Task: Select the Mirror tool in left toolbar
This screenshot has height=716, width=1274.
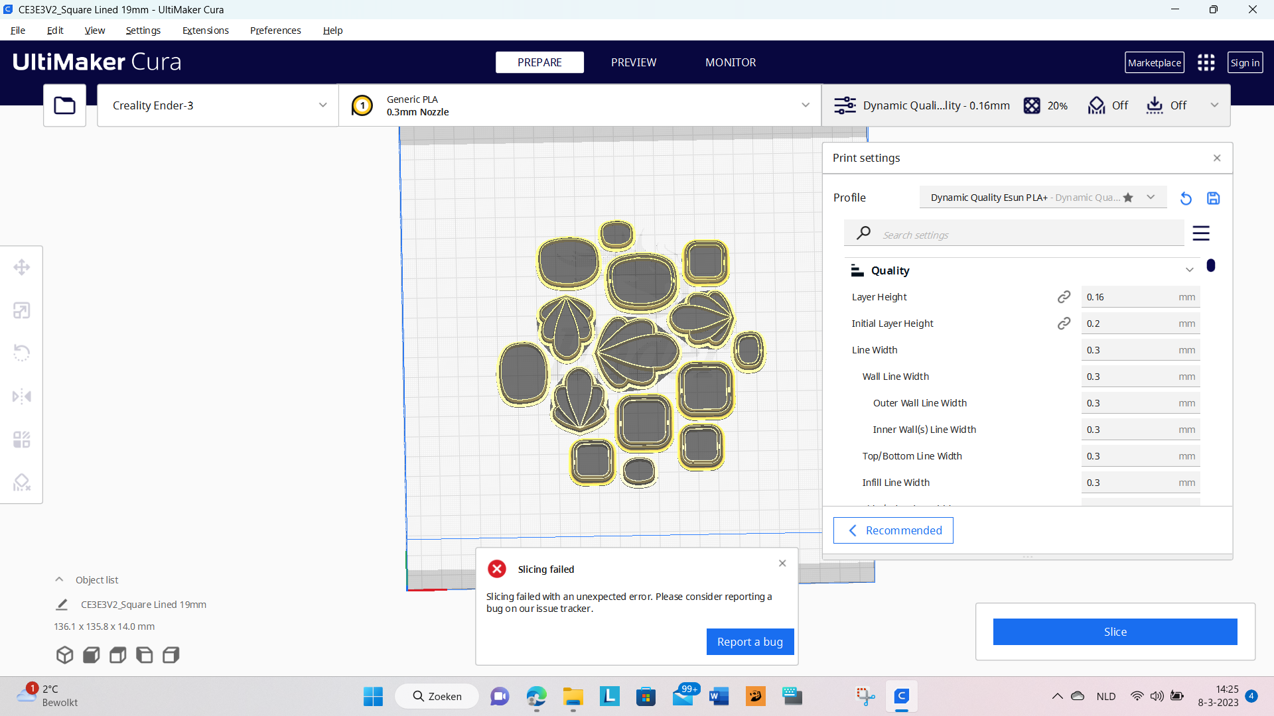Action: pyautogui.click(x=22, y=396)
